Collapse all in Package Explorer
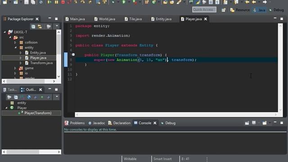The image size is (288, 162). [x=33, y=27]
